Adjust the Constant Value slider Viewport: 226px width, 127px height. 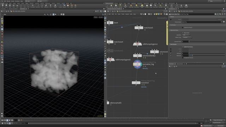tap(207, 42)
